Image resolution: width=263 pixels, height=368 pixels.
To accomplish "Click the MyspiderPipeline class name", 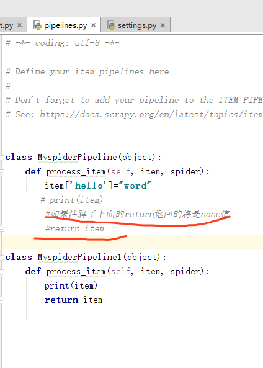I will [77, 157].
